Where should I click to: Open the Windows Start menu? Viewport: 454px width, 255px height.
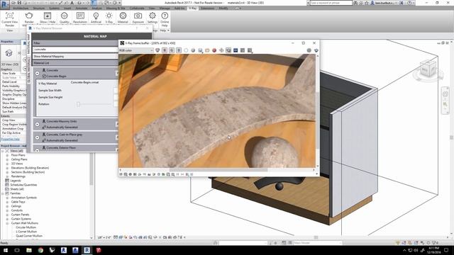(6, 250)
